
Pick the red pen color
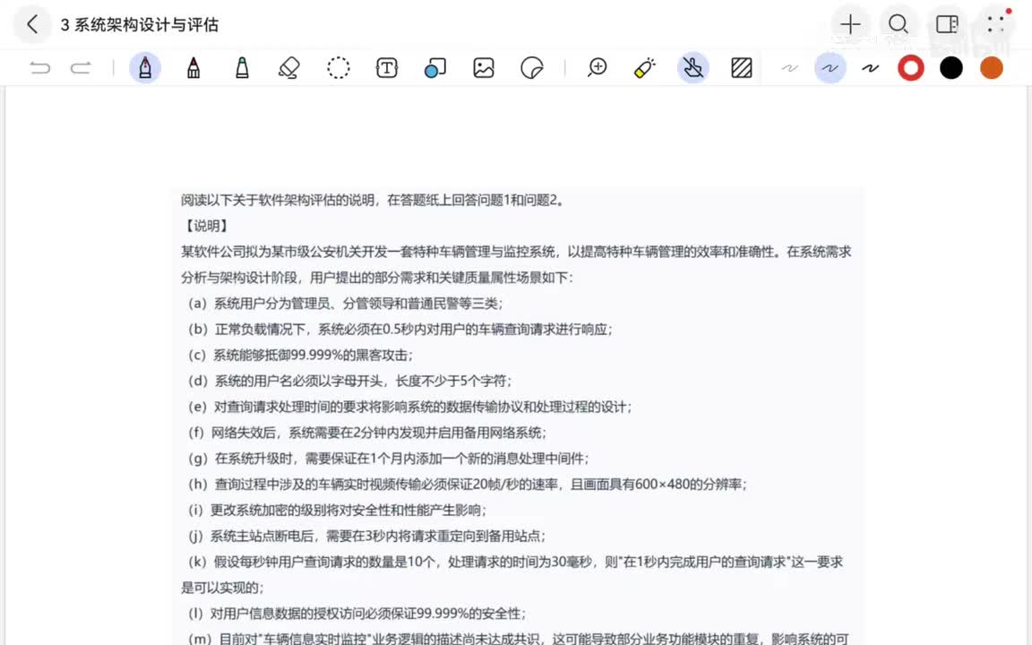(911, 68)
